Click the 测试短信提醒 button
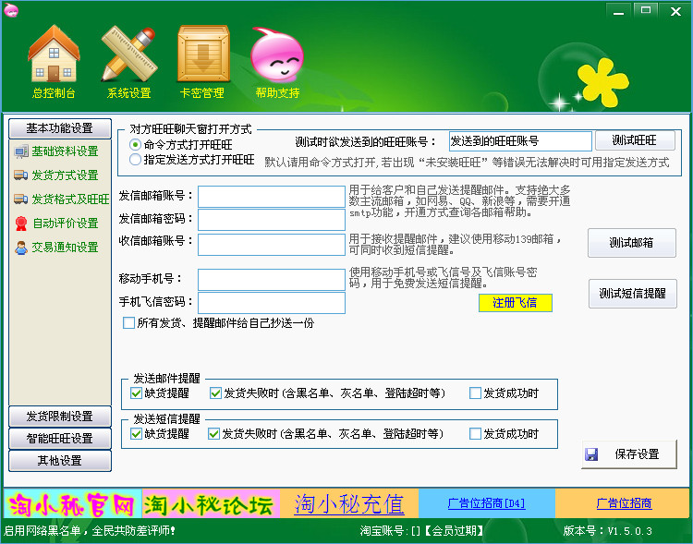Screen dimensions: 693x544 (632, 294)
